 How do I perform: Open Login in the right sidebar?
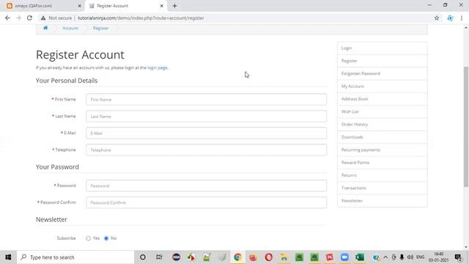[x=383, y=48]
